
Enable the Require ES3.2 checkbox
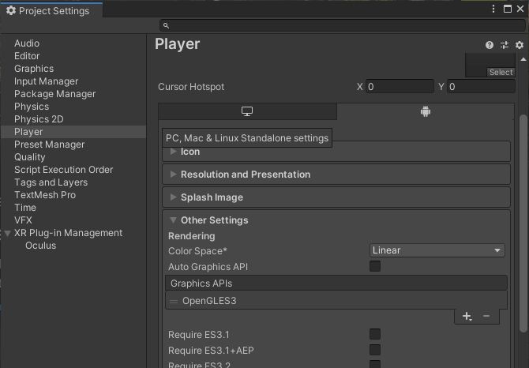coord(375,364)
